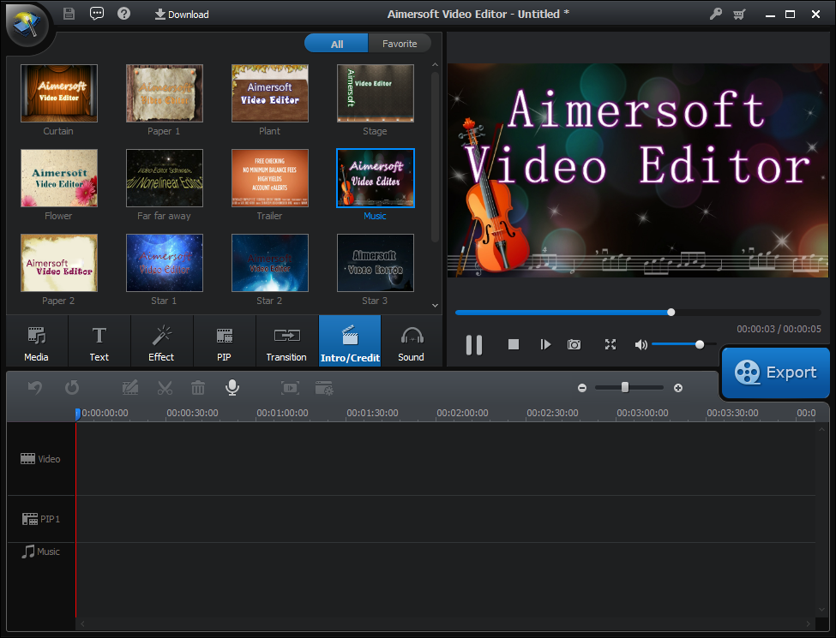Click the record voiceover microphone icon
The image size is (836, 638).
point(232,388)
